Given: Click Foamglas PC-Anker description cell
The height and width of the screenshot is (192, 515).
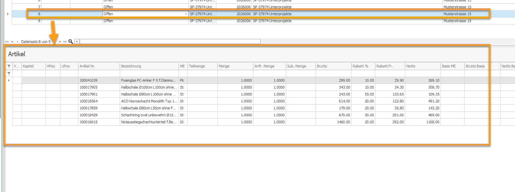Looking at the screenshot, I should tap(149, 80).
